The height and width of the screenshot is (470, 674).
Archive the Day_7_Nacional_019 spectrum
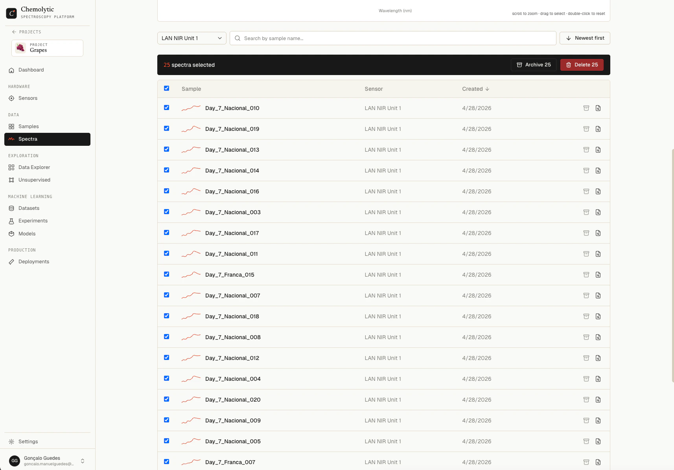[x=586, y=129]
